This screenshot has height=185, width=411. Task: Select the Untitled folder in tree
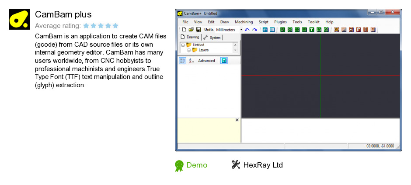point(195,45)
